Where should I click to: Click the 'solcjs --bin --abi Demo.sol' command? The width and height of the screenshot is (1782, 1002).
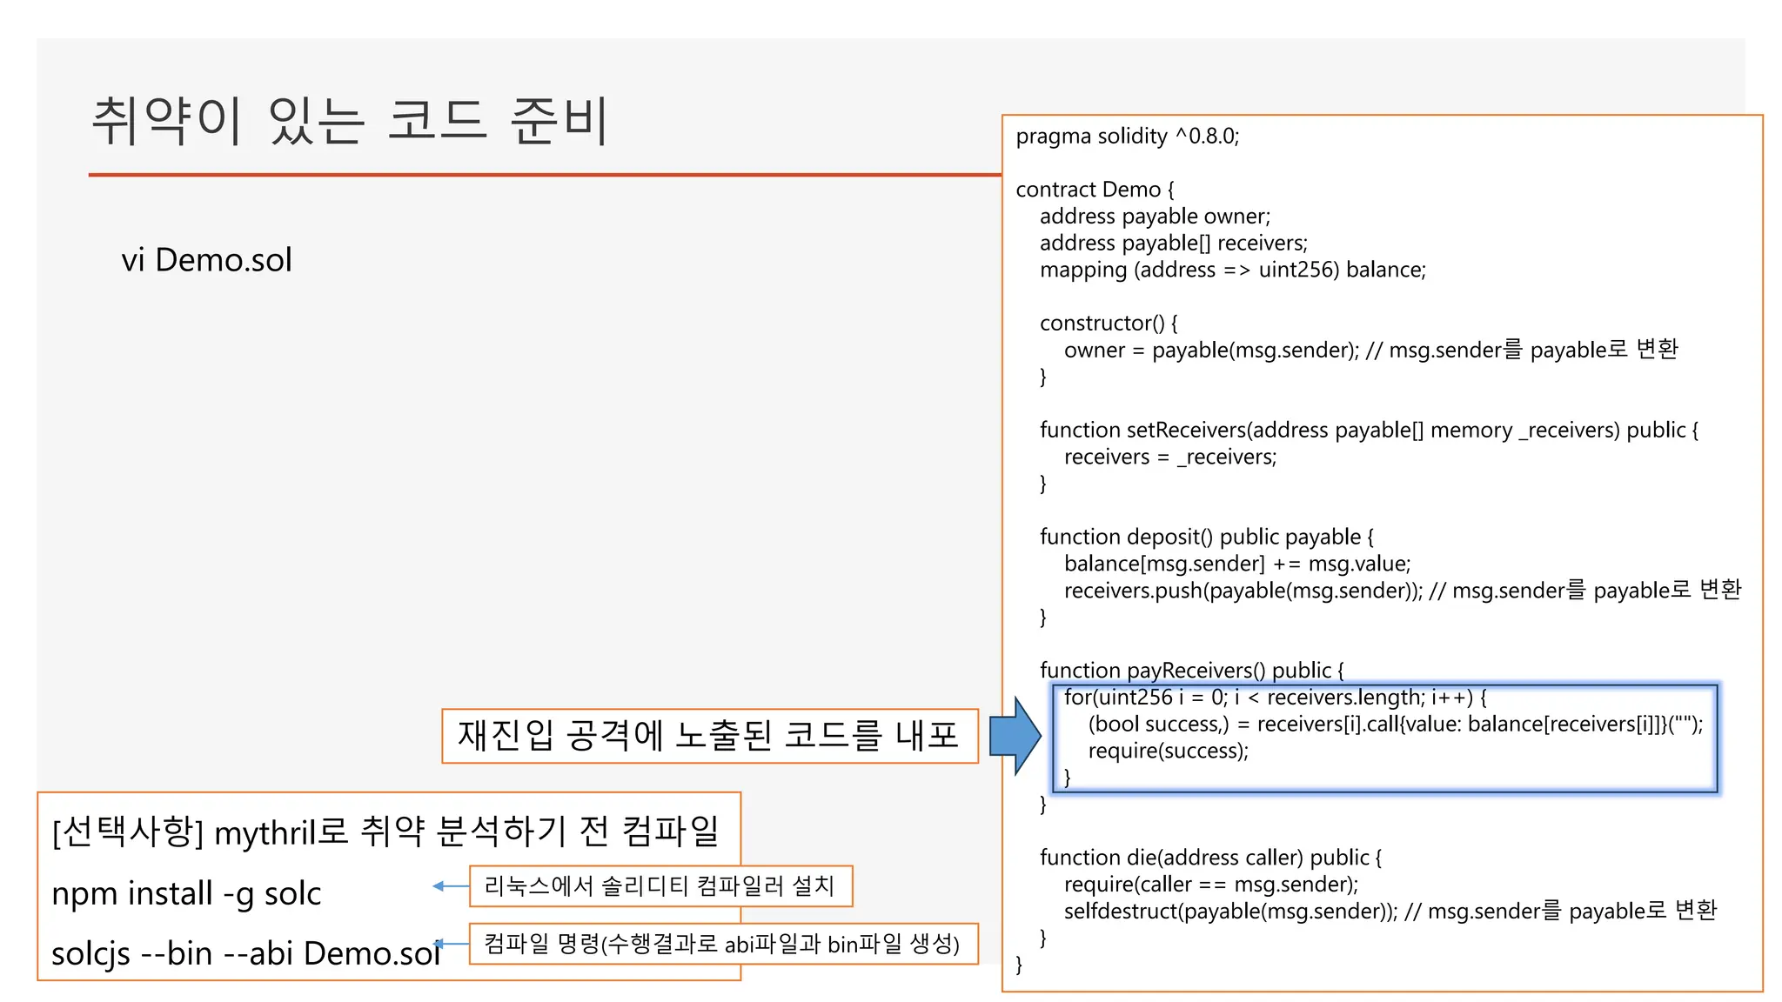245,953
